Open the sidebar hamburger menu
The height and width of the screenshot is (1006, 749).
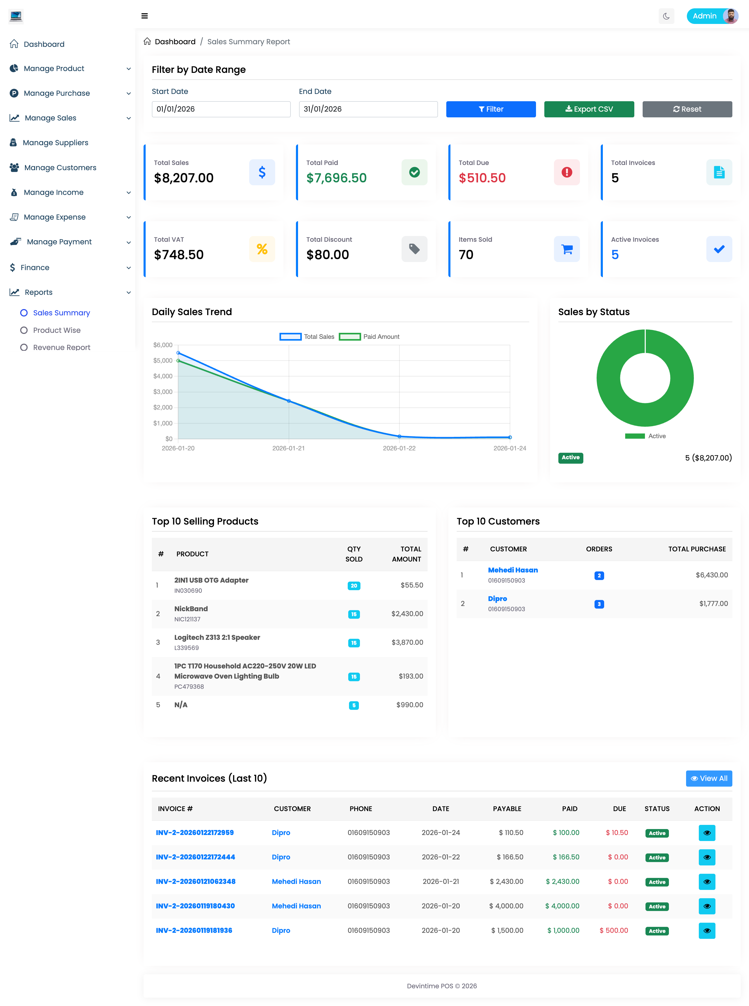[145, 16]
